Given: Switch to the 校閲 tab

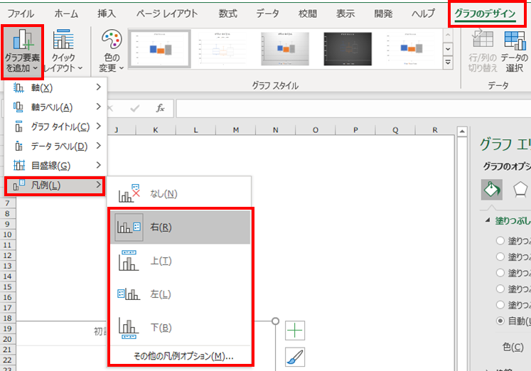Looking at the screenshot, I should [x=308, y=14].
